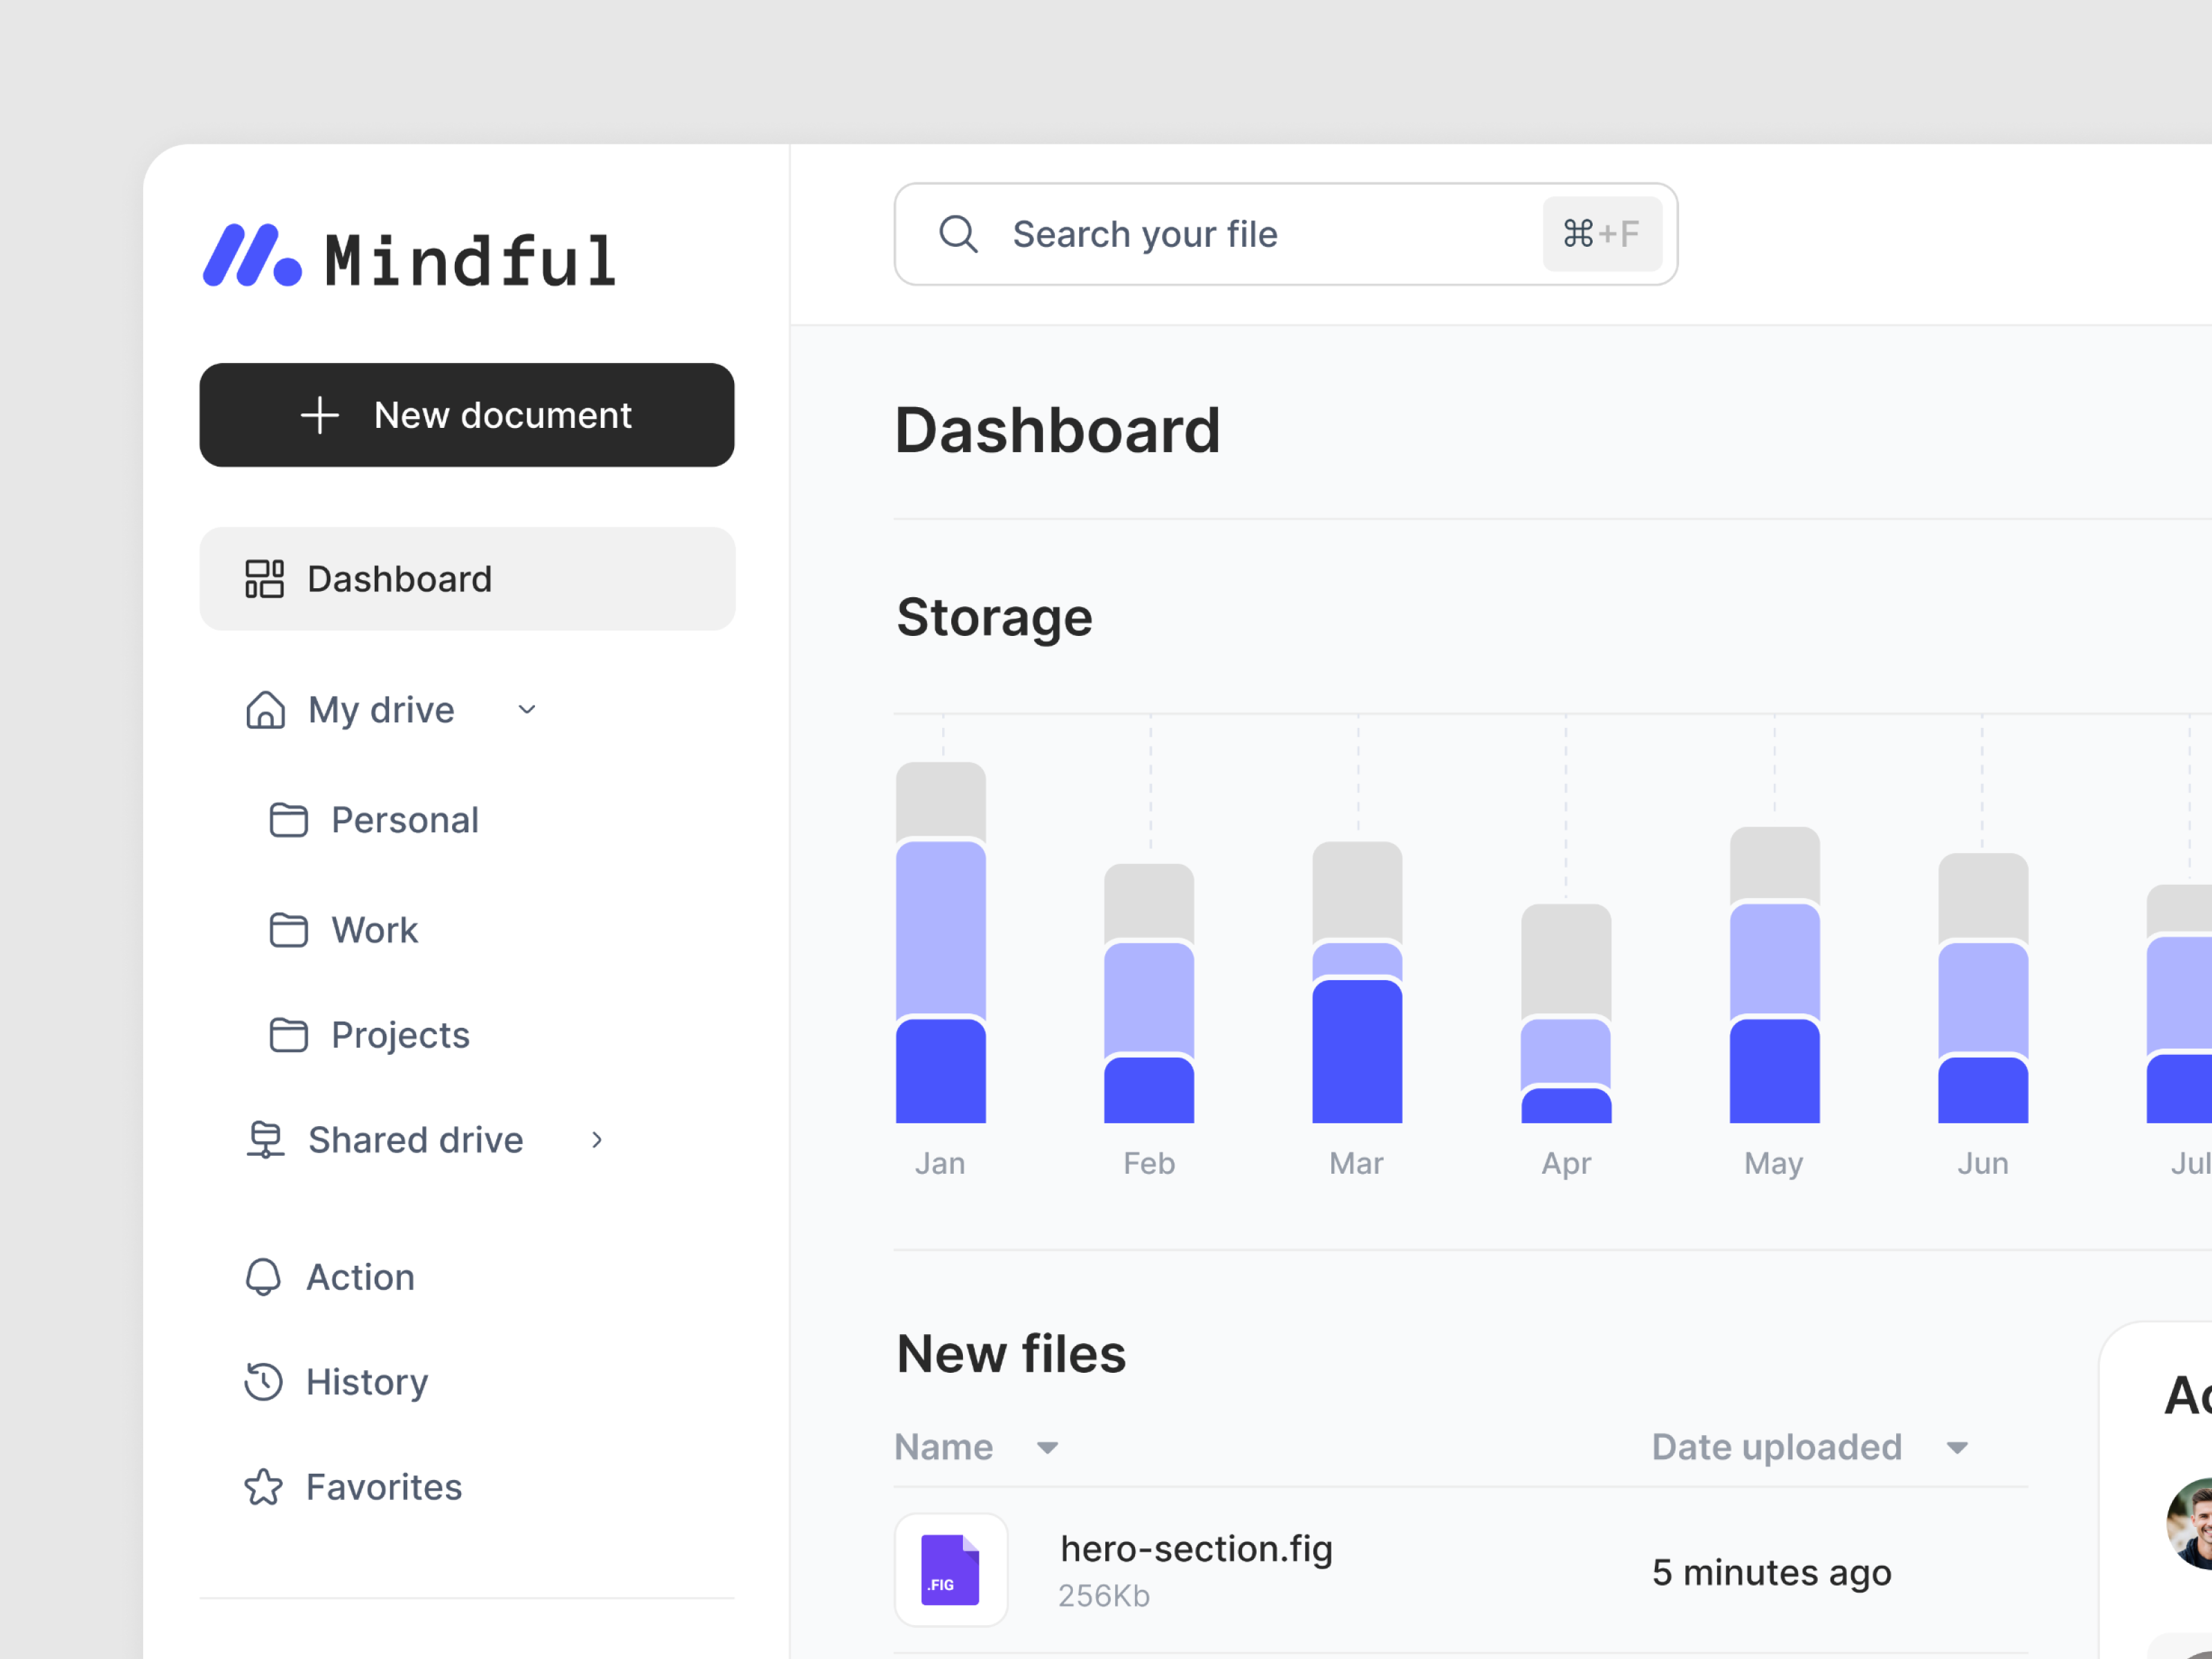Screen dimensions: 2212x1659
Task: Click the New files heading
Action: 1011,1354
